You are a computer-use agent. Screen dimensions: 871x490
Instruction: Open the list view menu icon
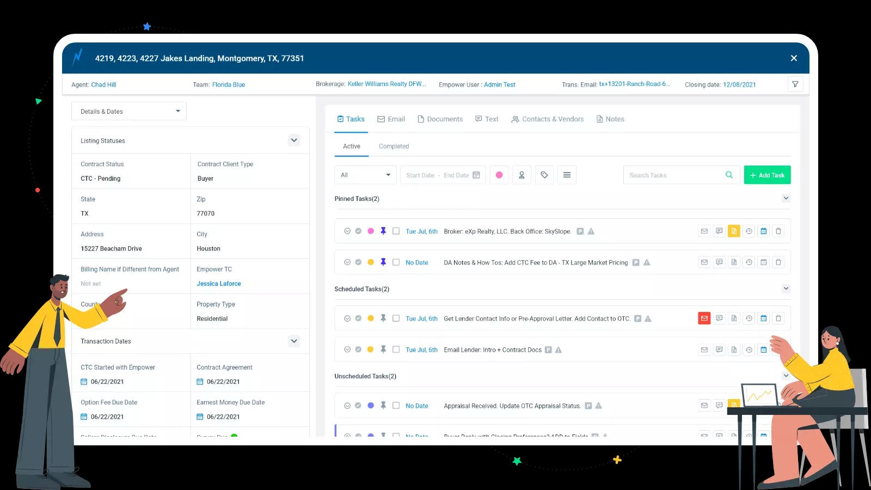point(567,175)
